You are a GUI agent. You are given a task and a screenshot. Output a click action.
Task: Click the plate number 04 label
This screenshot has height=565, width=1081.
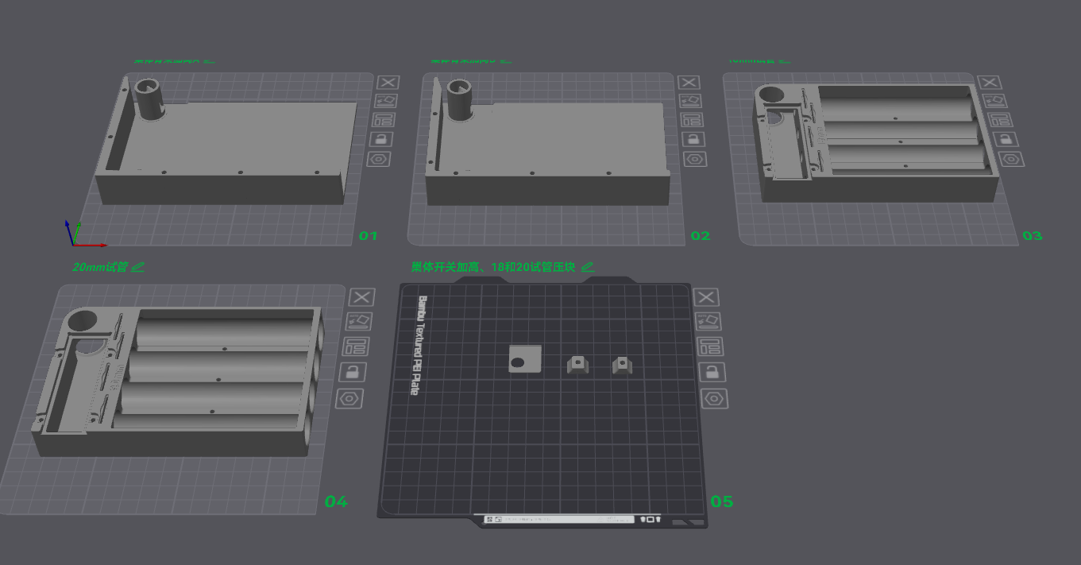pos(336,501)
